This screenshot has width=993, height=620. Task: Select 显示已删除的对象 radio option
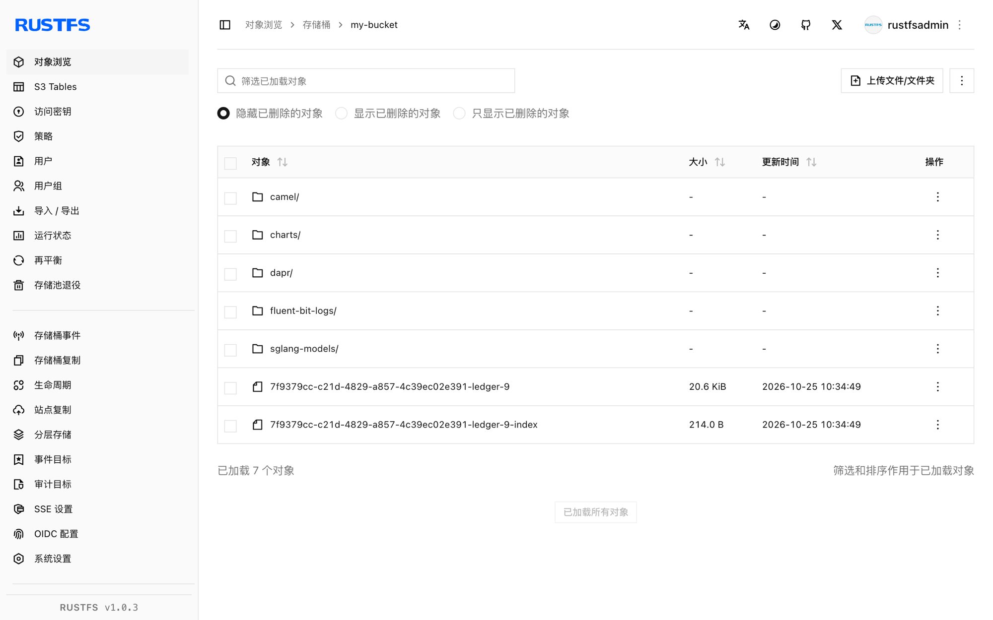click(x=341, y=114)
